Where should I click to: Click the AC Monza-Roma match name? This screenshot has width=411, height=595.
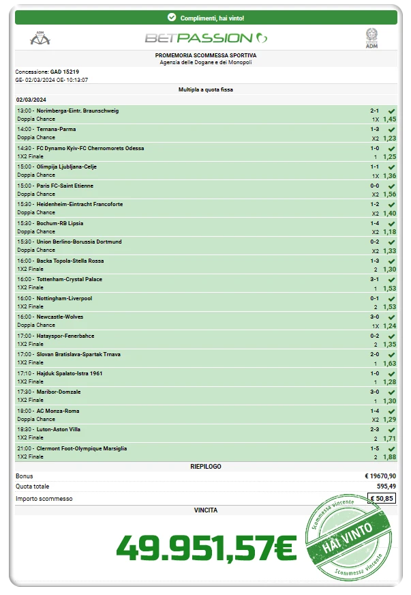[58, 411]
